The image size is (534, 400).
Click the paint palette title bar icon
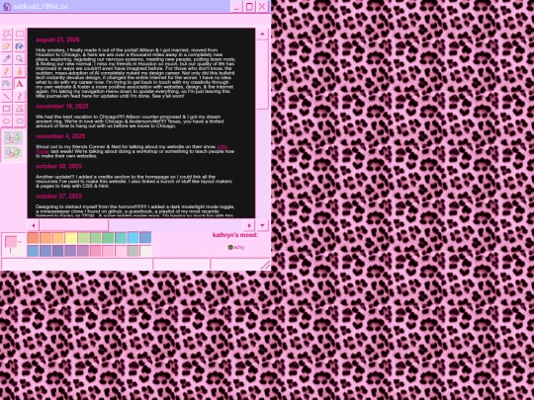click(7, 7)
